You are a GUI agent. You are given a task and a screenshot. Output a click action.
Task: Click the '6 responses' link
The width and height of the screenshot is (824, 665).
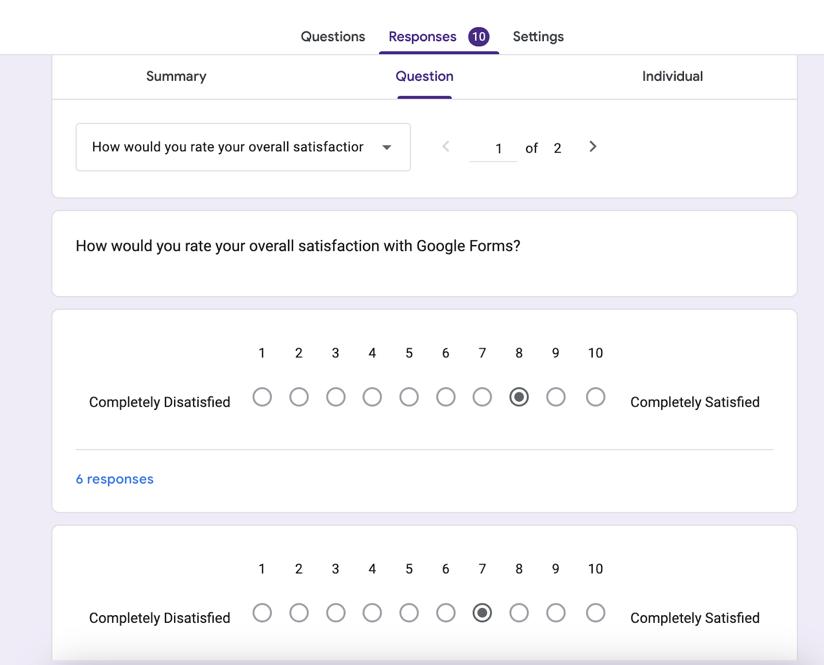point(114,479)
